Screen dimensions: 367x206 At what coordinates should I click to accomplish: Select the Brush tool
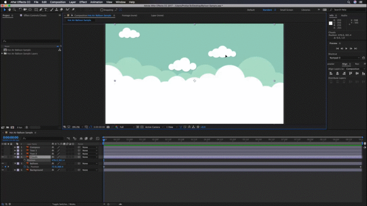click(52, 10)
